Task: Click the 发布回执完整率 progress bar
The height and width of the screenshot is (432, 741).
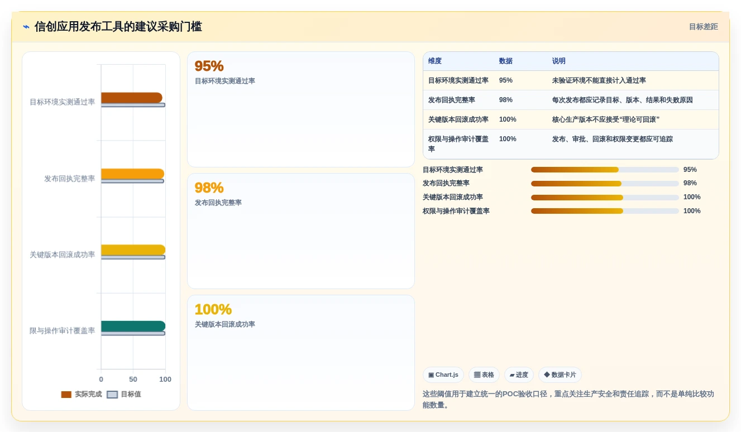Action: 605,184
